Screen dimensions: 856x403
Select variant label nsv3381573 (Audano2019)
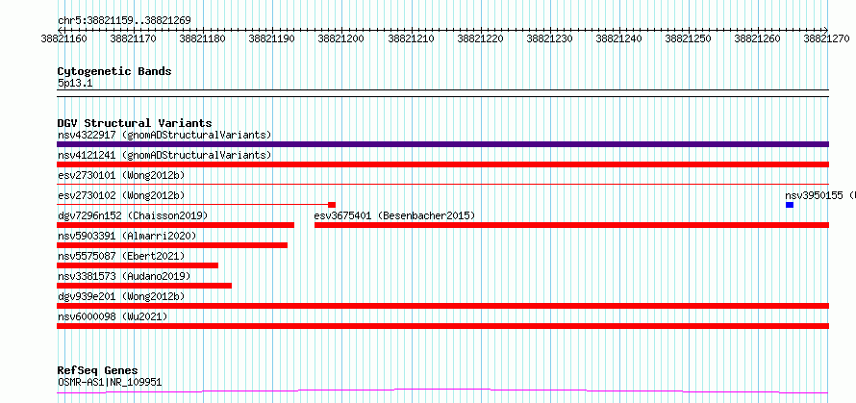pos(124,276)
